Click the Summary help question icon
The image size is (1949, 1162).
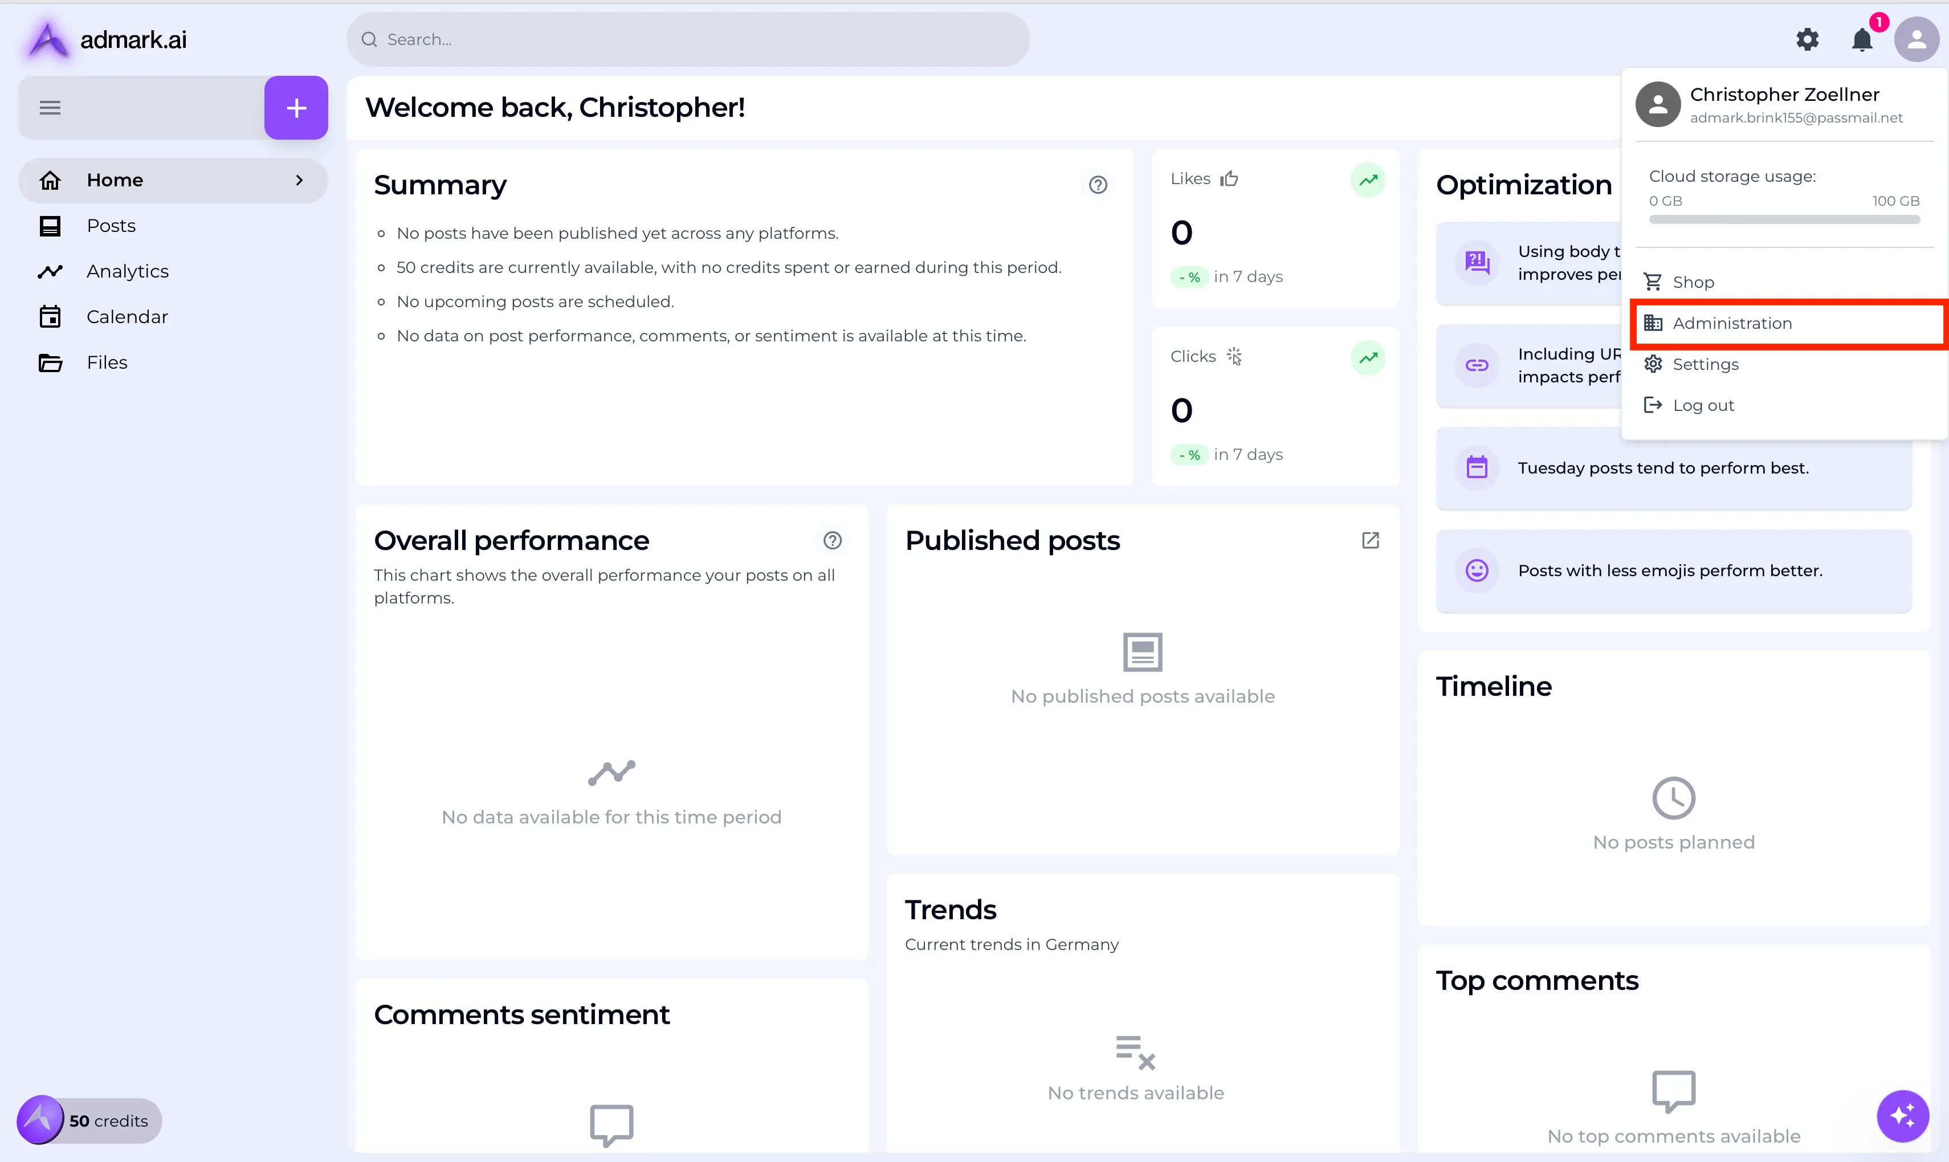click(x=1098, y=185)
